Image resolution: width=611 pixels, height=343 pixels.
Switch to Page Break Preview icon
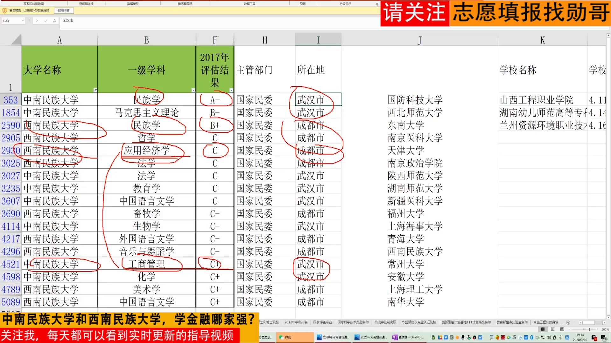[562, 329]
